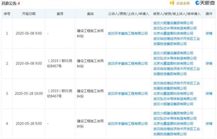Open 武汉环宇基础工程有限公司 link in row 4

click(x=128, y=124)
